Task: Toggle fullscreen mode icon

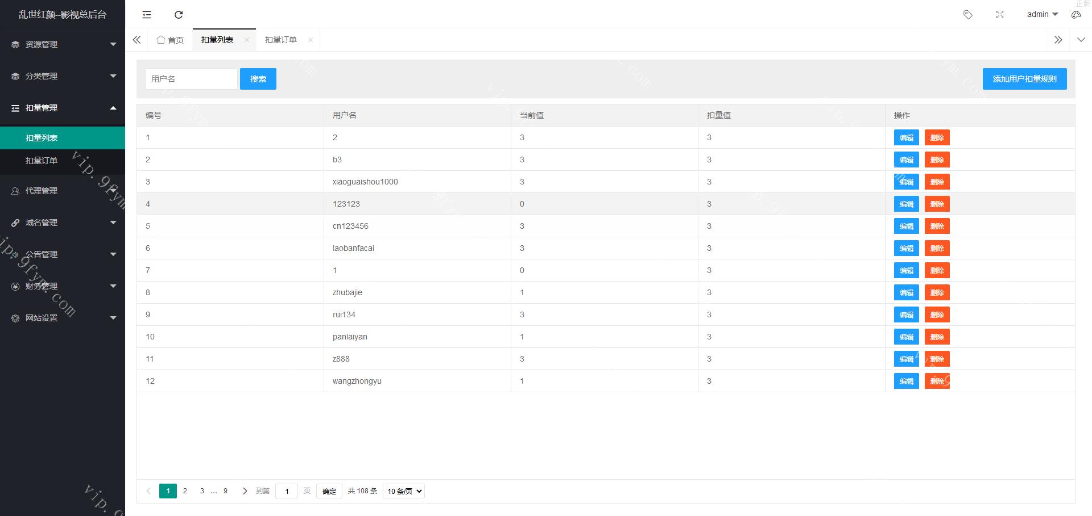Action: click(1000, 15)
